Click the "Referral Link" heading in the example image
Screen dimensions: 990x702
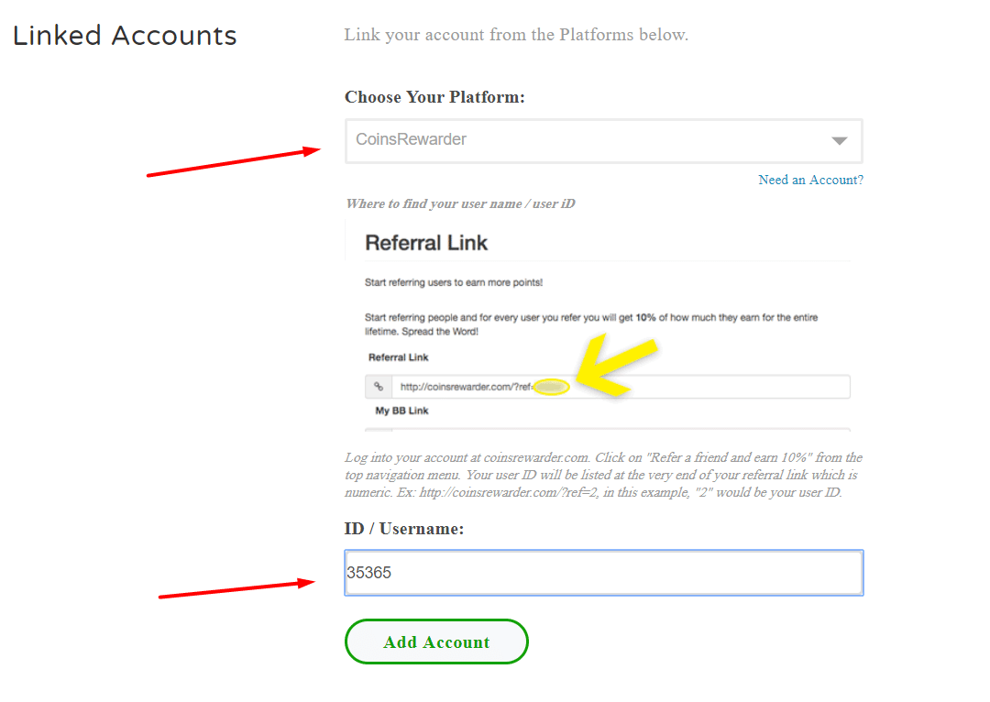pyautogui.click(x=426, y=243)
